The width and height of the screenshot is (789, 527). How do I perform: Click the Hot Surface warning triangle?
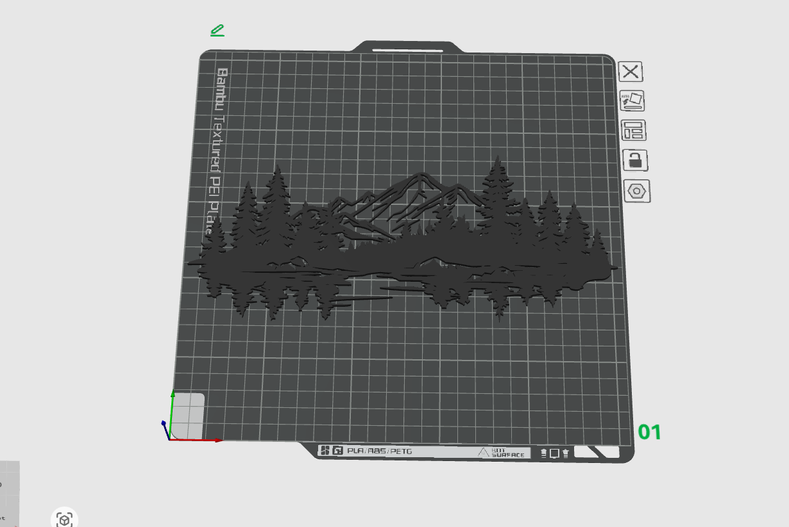(484, 452)
